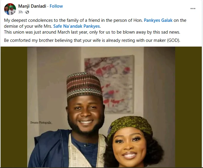
Task: Click the man's embroidered cap in photo
Action: (84, 85)
